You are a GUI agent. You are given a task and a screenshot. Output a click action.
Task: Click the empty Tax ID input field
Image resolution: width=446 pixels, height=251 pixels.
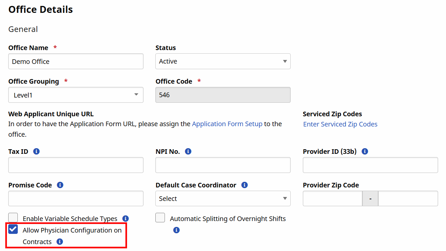76,165
